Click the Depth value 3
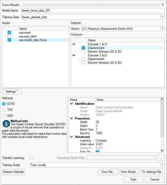 coord(97,126)
